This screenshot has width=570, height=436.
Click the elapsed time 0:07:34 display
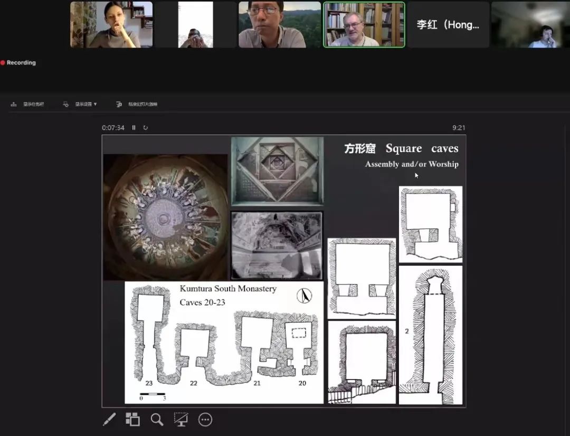tap(113, 128)
